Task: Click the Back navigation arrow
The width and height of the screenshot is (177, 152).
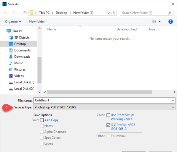Action: (5, 13)
